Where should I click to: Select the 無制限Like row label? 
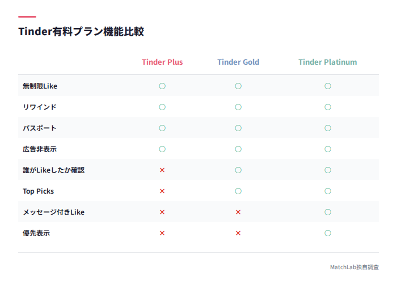(40, 86)
